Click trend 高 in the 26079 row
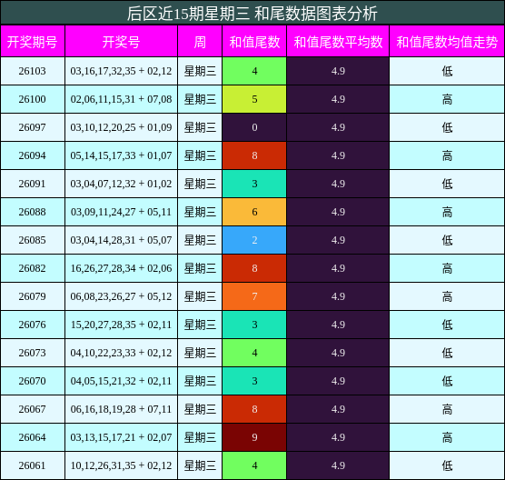The width and height of the screenshot is (505, 480). pyautogui.click(x=447, y=296)
